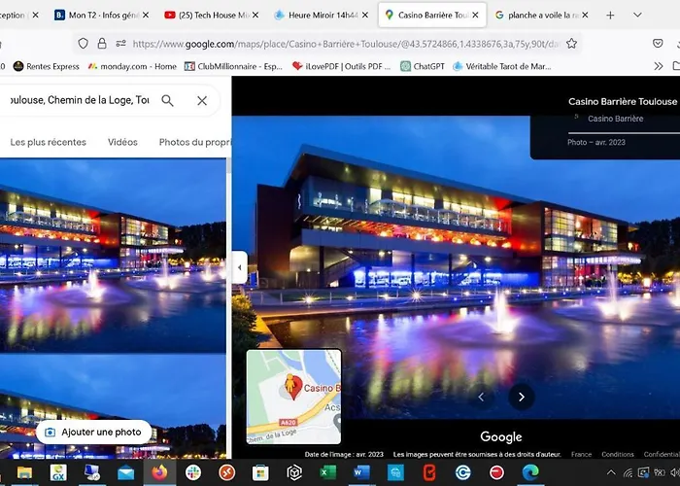Viewport: 680px width, 486px height.
Task: Open the France footer link
Action: pyautogui.click(x=581, y=454)
